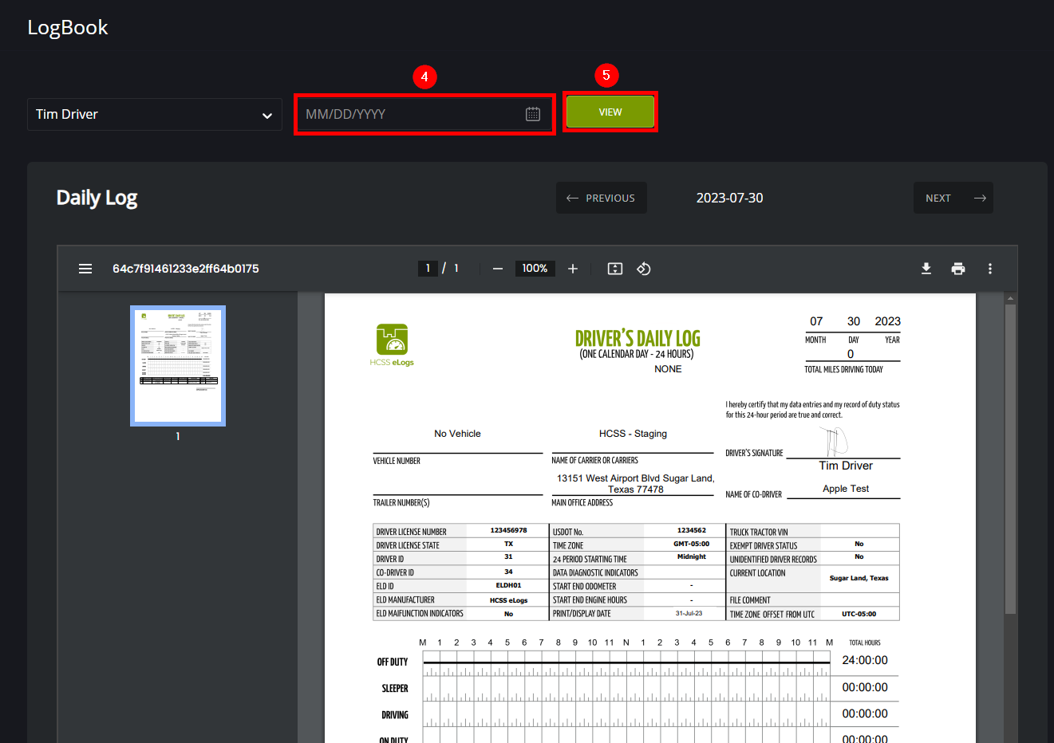Open the Tim Driver selection dropdown
Viewport: 1054px width, 743px height.
154,114
